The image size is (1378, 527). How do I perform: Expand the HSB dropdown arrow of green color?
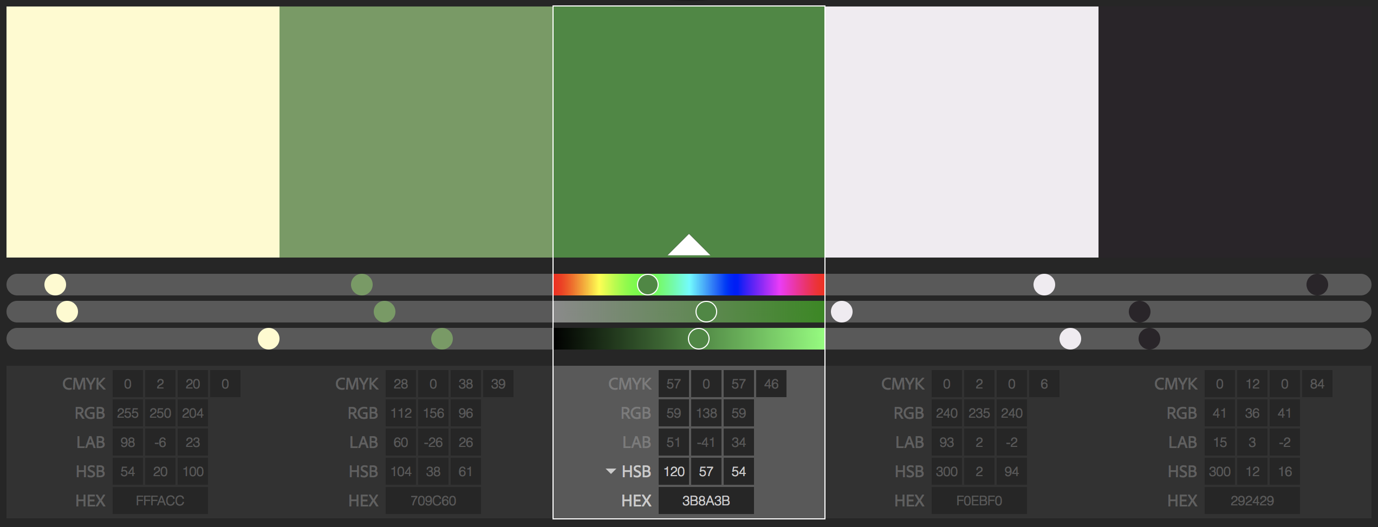611,471
